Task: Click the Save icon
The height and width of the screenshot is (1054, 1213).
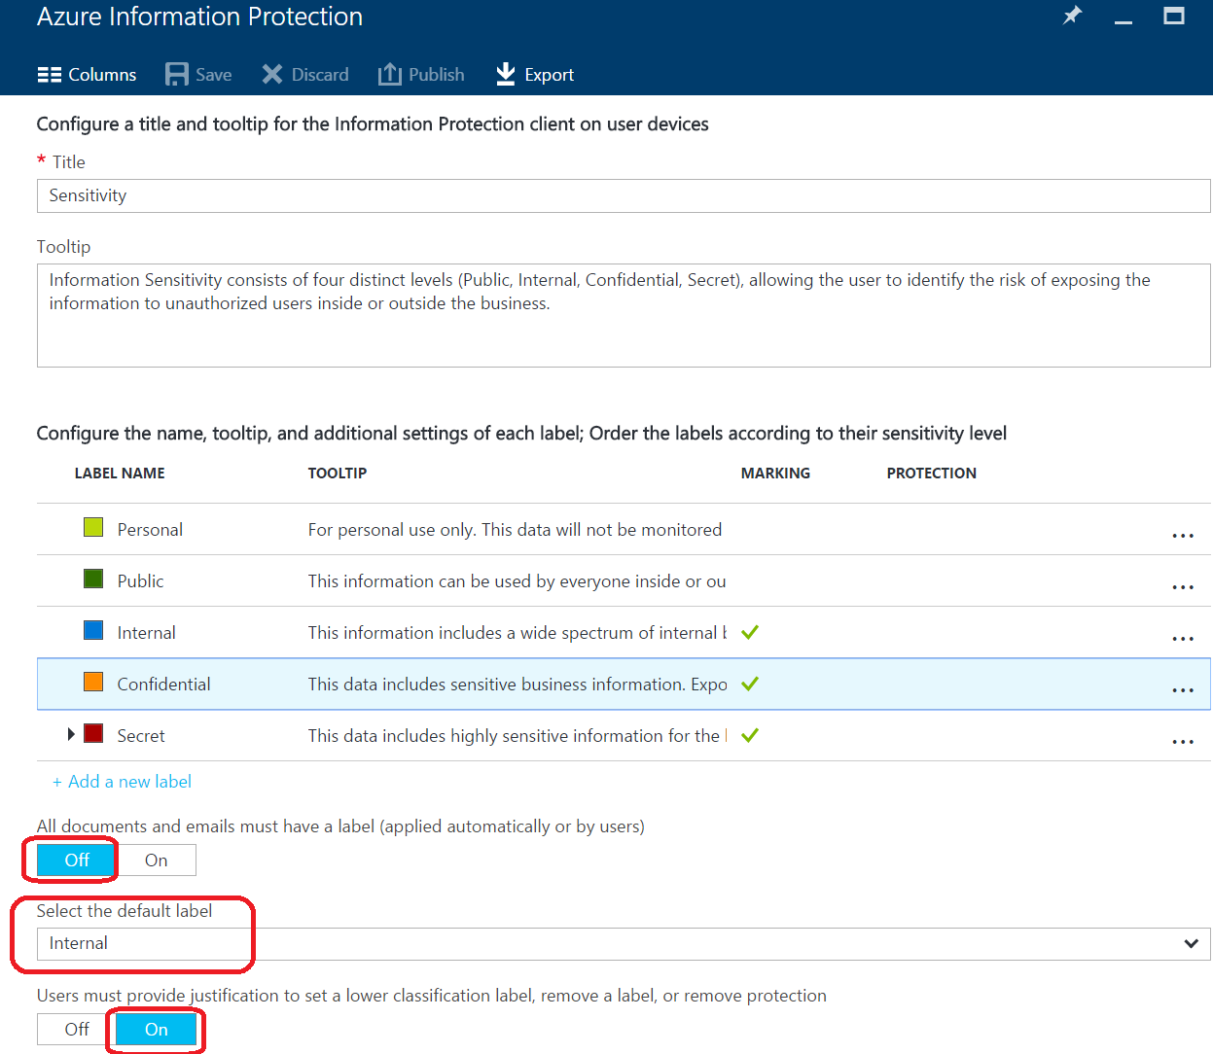Action: point(175,74)
